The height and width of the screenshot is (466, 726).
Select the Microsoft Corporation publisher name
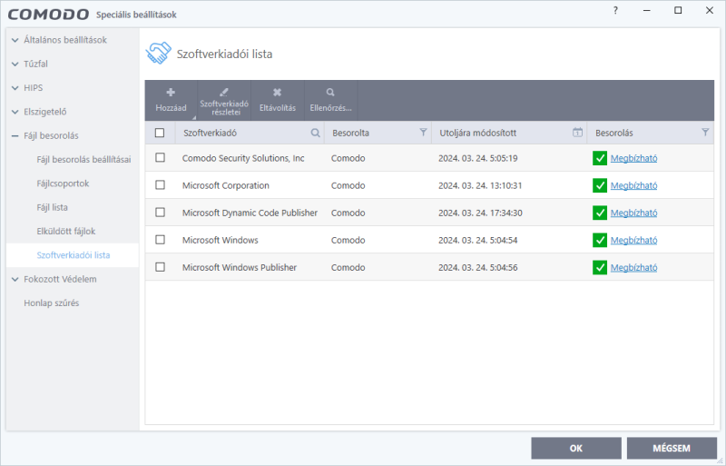pyautogui.click(x=225, y=185)
